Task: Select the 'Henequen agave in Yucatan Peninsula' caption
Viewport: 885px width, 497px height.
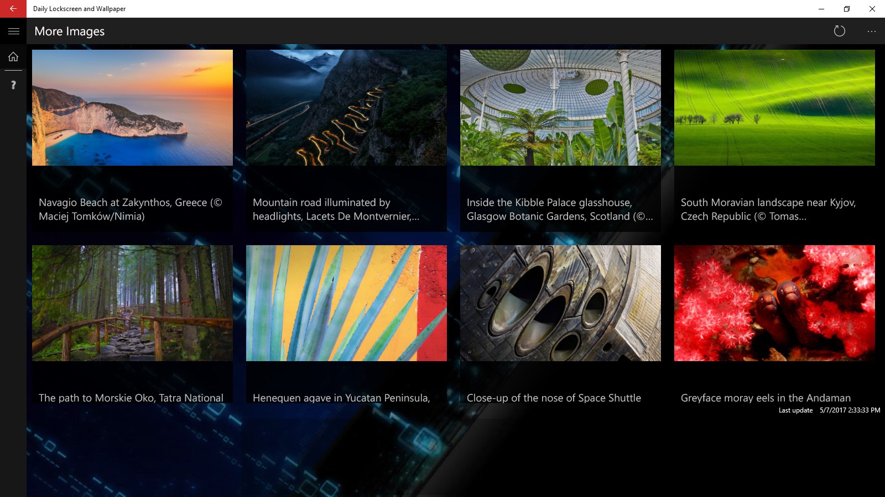Action: coord(341,398)
